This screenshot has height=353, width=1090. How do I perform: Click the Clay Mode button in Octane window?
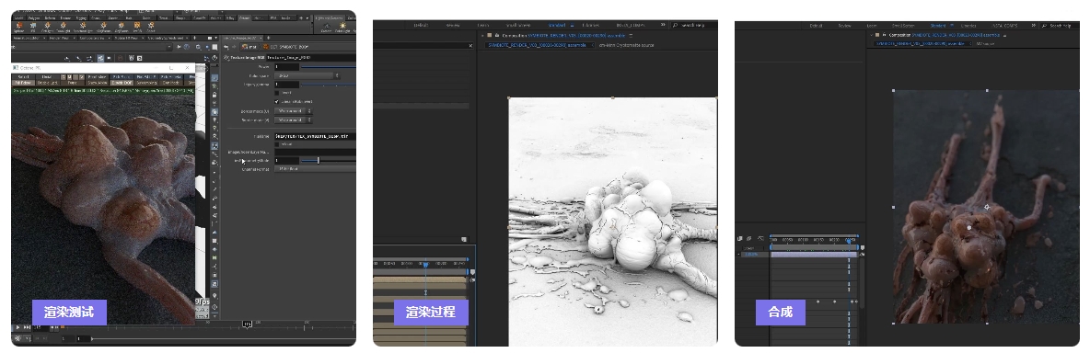pos(171,83)
